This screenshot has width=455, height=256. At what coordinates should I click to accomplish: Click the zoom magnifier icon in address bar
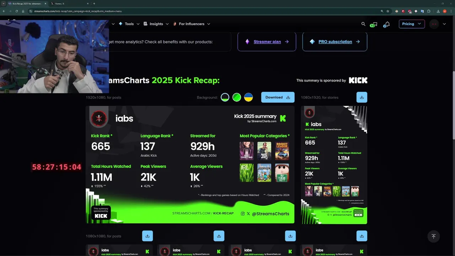click(x=382, y=11)
